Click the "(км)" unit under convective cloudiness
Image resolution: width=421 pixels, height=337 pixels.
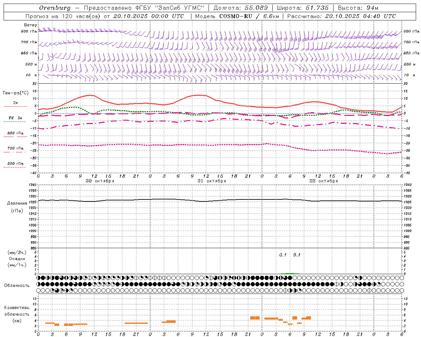click(17, 321)
